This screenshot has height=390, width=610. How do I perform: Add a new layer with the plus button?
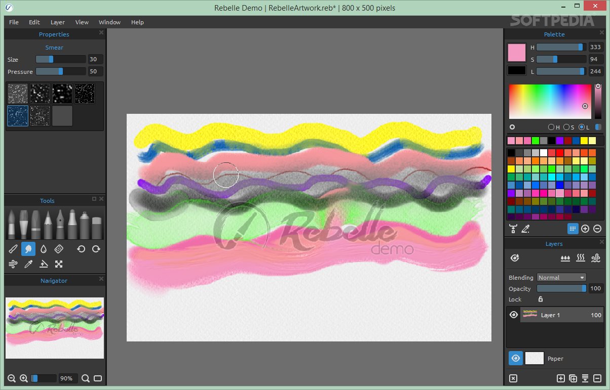click(x=561, y=378)
